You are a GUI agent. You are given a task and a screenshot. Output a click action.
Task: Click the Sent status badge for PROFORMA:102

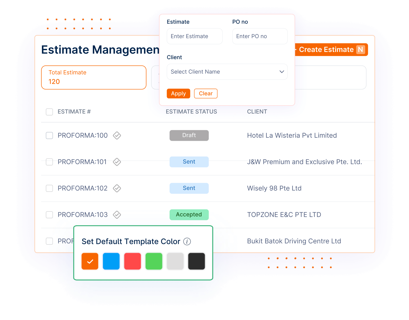[x=189, y=188]
